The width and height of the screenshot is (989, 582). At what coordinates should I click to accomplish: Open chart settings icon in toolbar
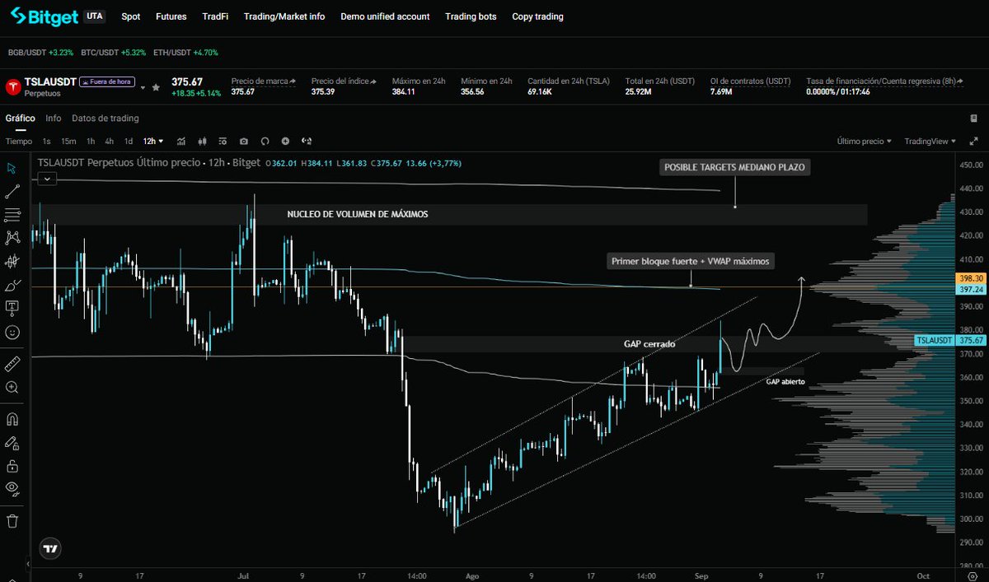click(x=223, y=141)
